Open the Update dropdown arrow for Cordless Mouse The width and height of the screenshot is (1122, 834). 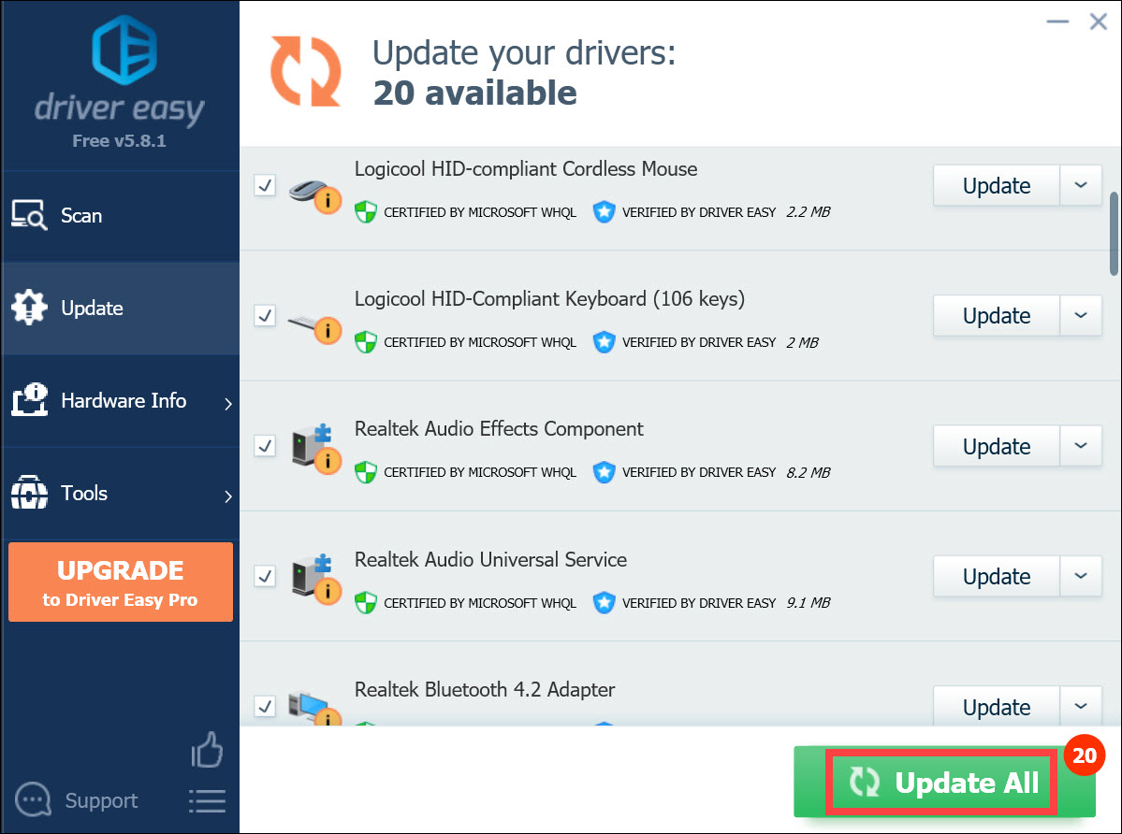pos(1081,185)
